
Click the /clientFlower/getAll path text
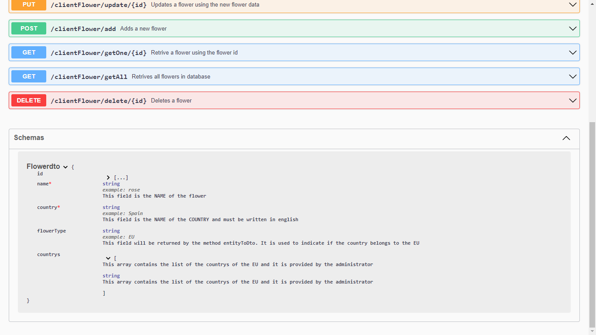[x=89, y=76]
